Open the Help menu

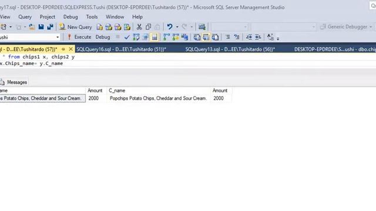(137, 17)
